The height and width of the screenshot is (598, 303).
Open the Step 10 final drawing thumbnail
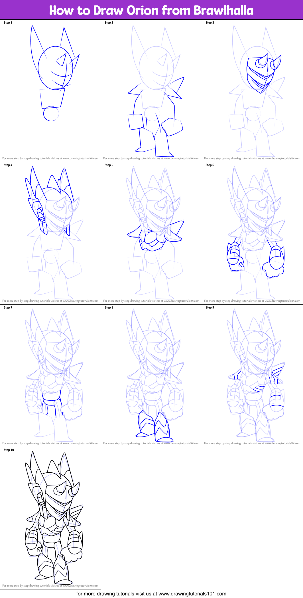click(x=50, y=518)
